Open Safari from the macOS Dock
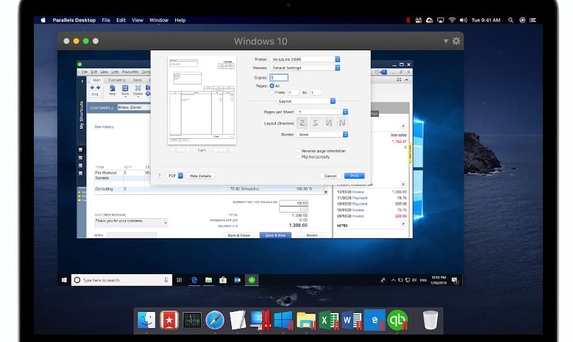 pos(215,320)
